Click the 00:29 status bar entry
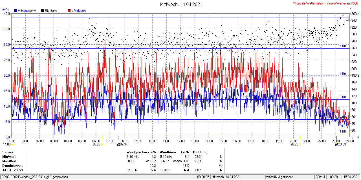Screen dimensions: 361x180 point(334,177)
